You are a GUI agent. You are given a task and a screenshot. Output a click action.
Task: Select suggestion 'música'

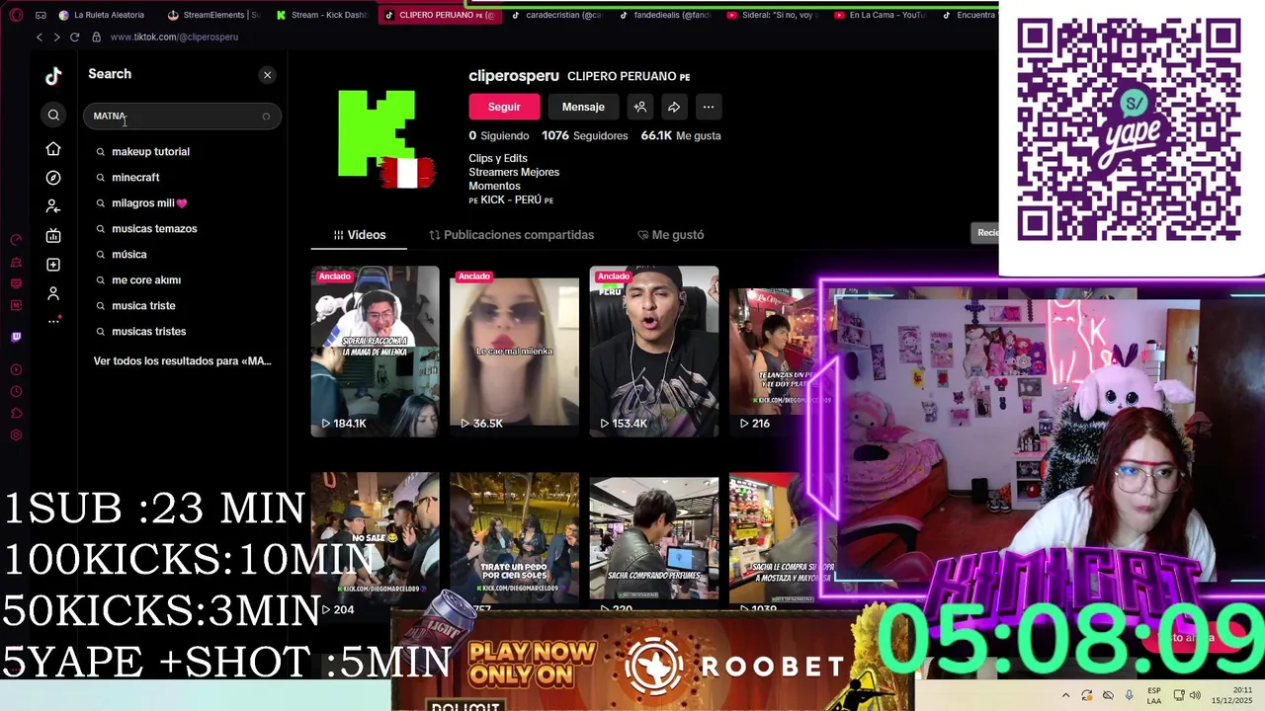coord(128,255)
